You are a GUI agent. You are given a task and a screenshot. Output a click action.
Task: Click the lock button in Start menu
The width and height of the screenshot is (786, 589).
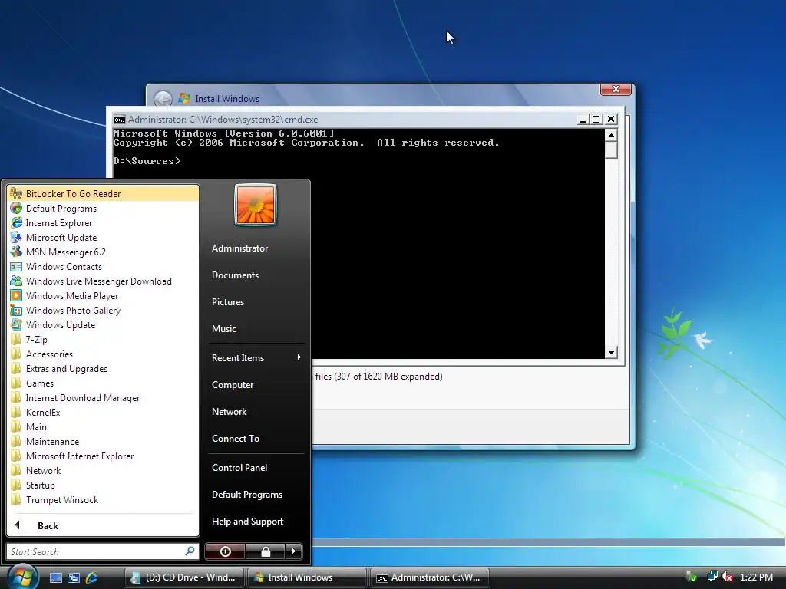click(x=265, y=551)
